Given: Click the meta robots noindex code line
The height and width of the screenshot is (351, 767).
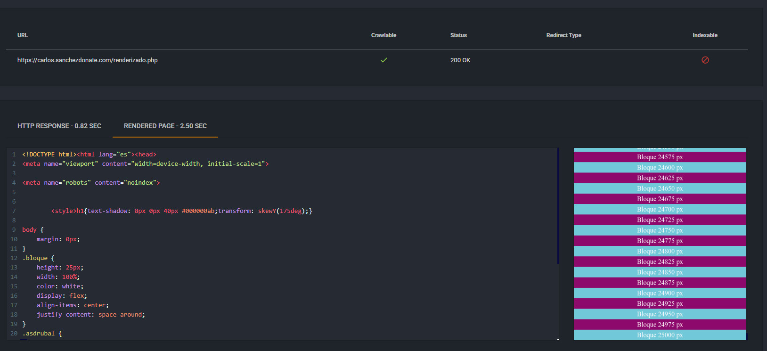Looking at the screenshot, I should 91,183.
